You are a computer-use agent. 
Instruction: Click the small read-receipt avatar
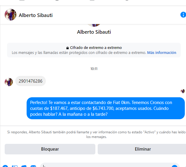[183, 91]
